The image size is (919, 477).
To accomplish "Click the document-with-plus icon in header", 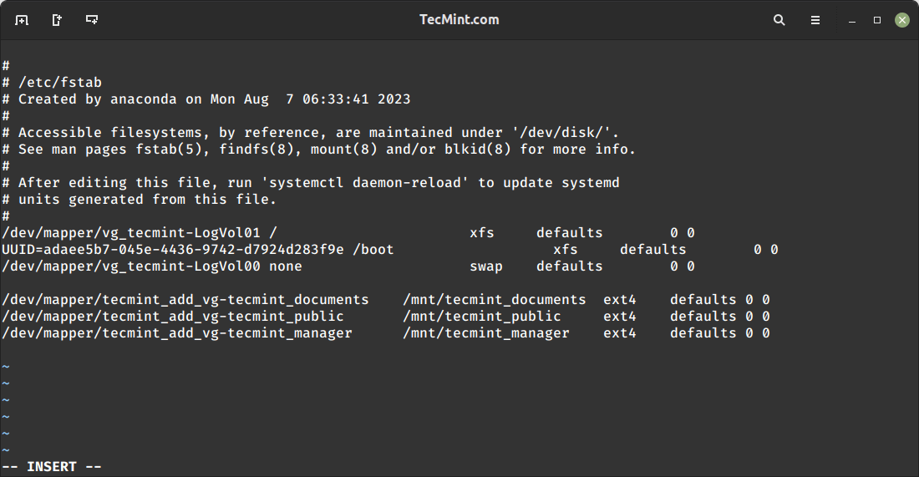I will (x=57, y=20).
